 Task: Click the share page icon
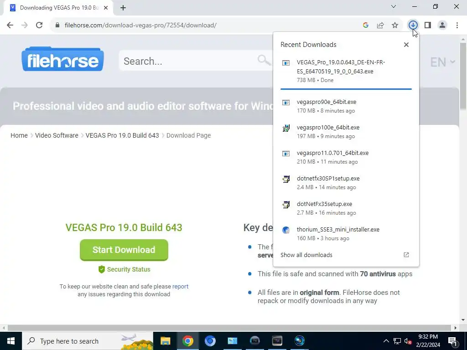380,25
